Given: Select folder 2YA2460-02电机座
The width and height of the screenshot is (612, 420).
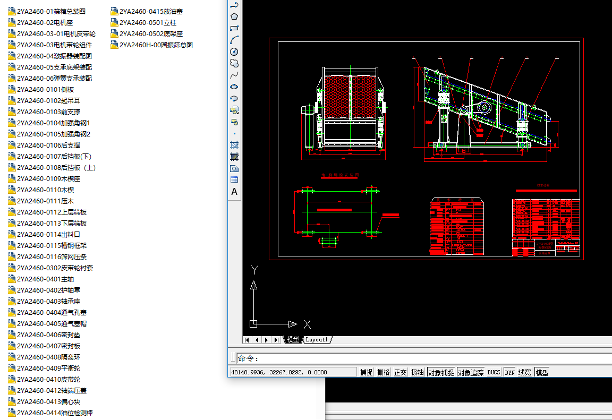Looking at the screenshot, I should tap(40, 23).
